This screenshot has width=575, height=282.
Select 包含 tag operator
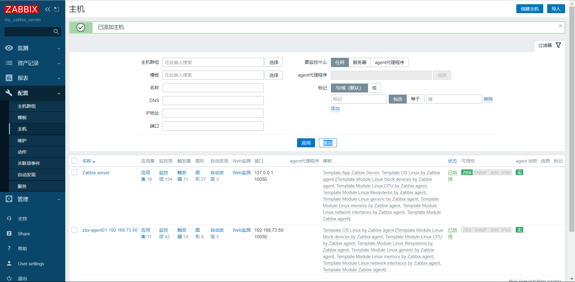(397, 99)
